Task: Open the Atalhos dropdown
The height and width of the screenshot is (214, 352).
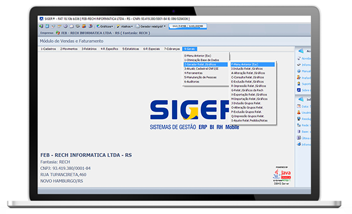Action: pyautogui.click(x=125, y=27)
